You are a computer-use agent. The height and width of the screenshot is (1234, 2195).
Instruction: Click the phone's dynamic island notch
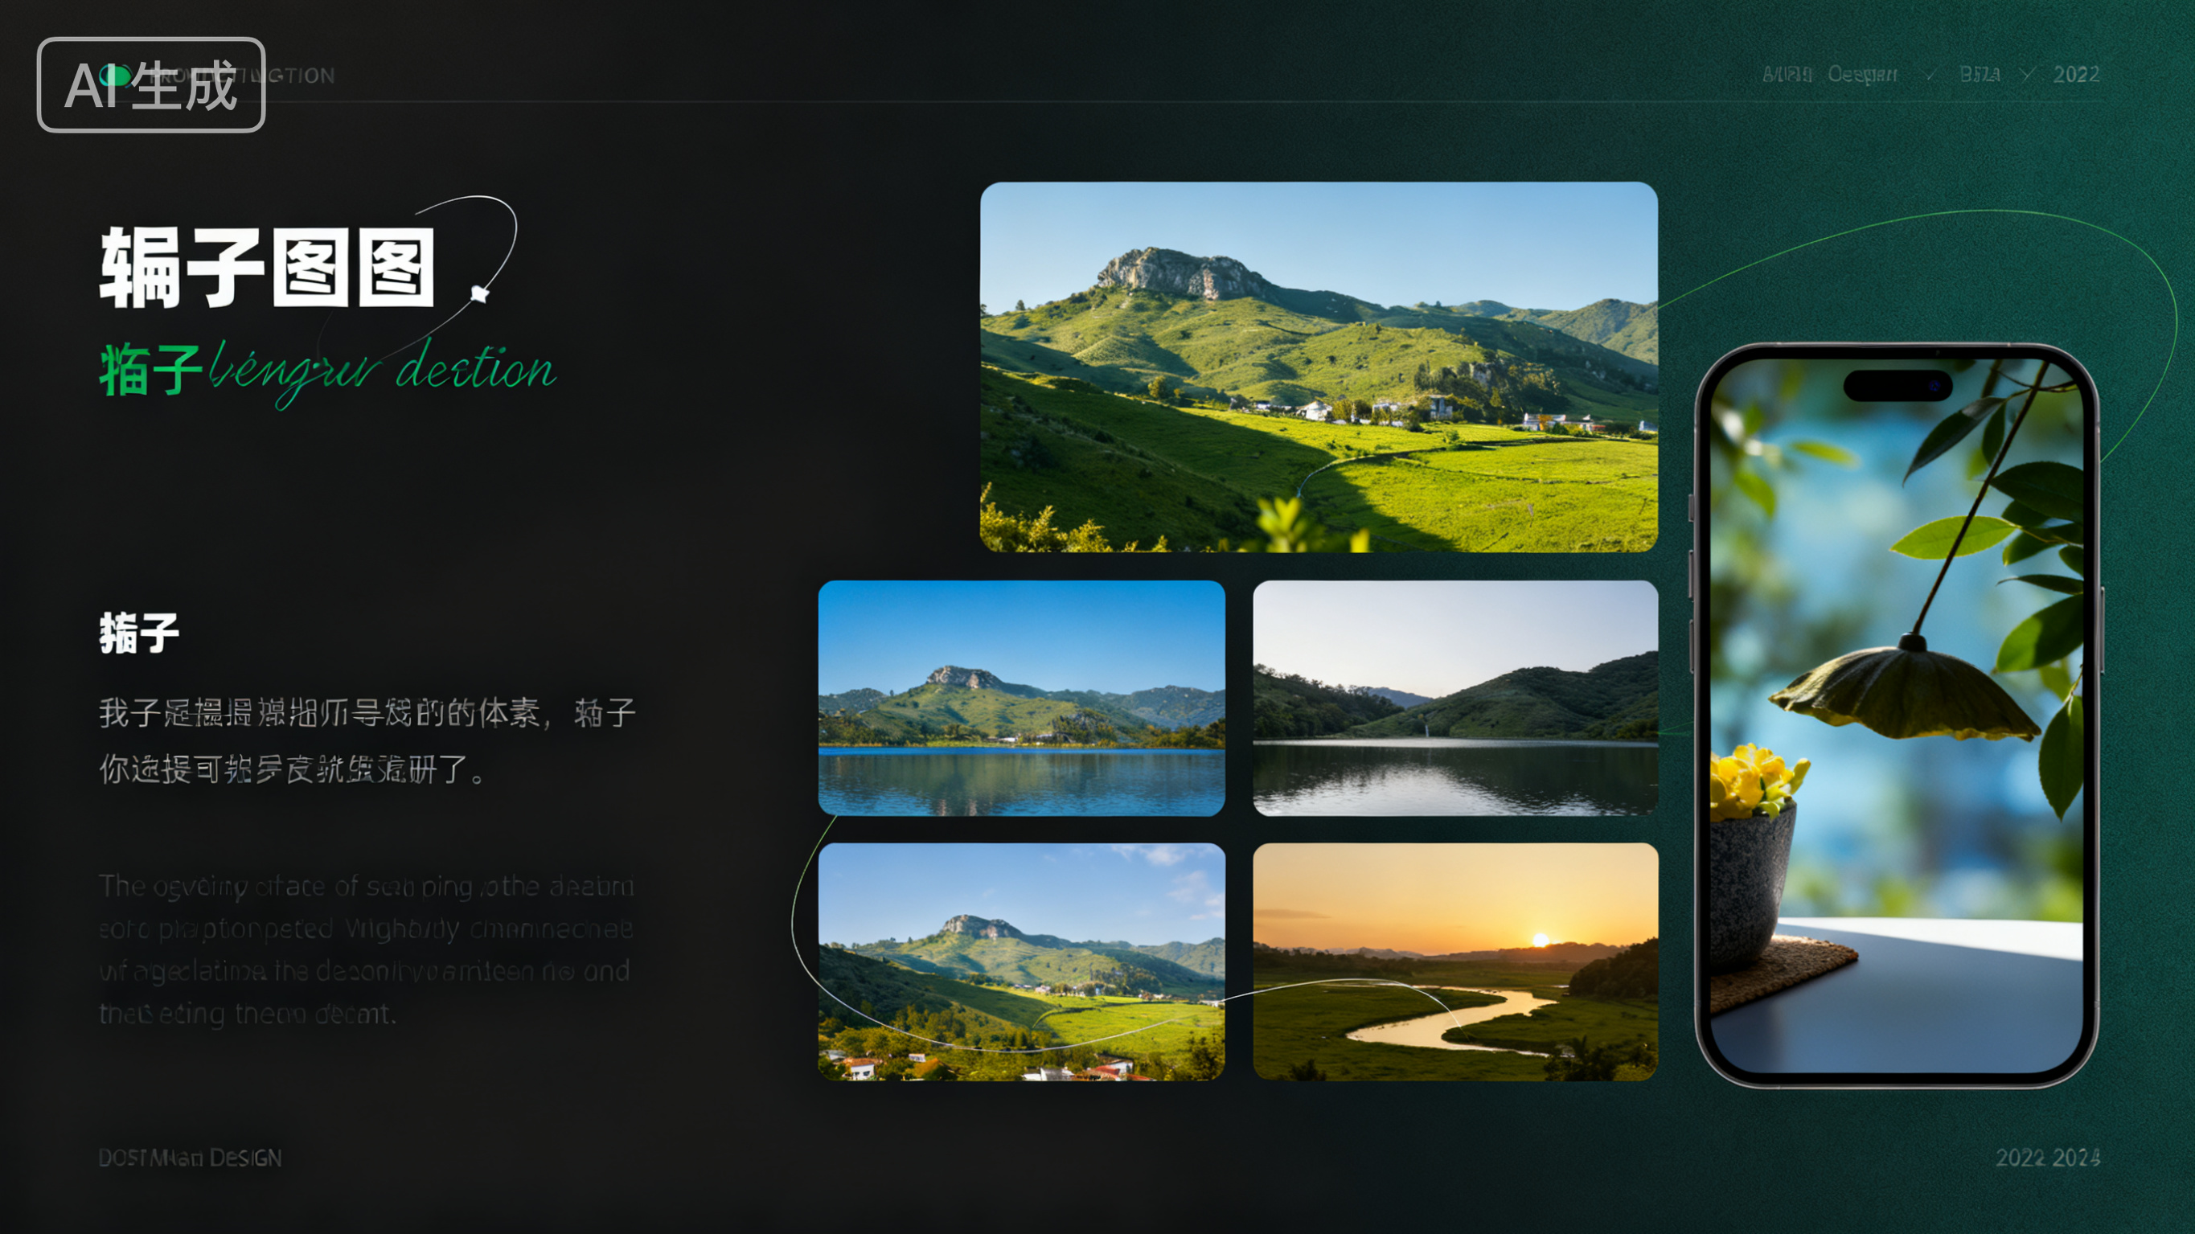click(x=1897, y=385)
